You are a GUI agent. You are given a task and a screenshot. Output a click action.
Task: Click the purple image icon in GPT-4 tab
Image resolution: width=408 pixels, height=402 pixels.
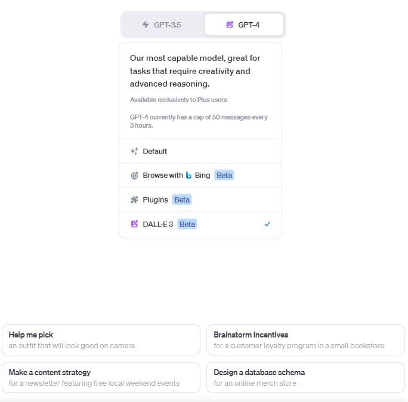click(230, 24)
